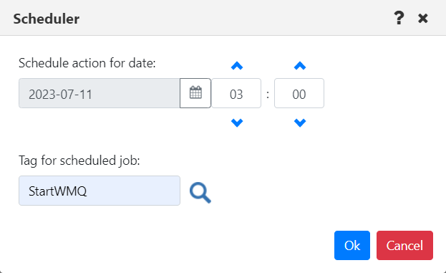This screenshot has width=446, height=273.
Task: Decrease the minutes with down chevron
Action: (300, 123)
